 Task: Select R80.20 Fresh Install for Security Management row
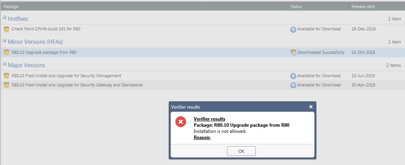(x=66, y=76)
